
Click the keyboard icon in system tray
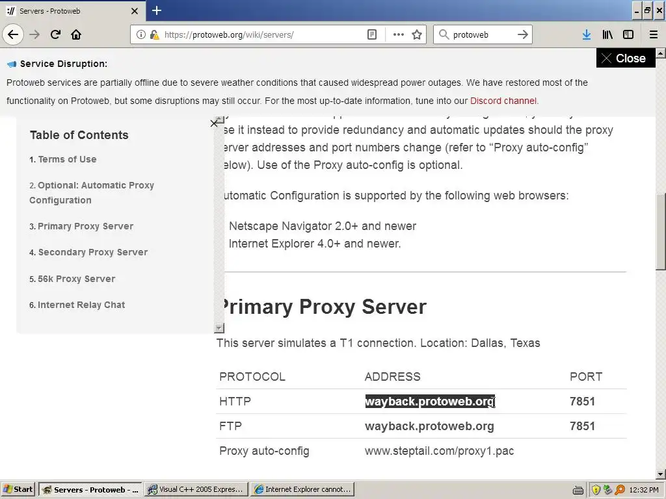pyautogui.click(x=578, y=490)
